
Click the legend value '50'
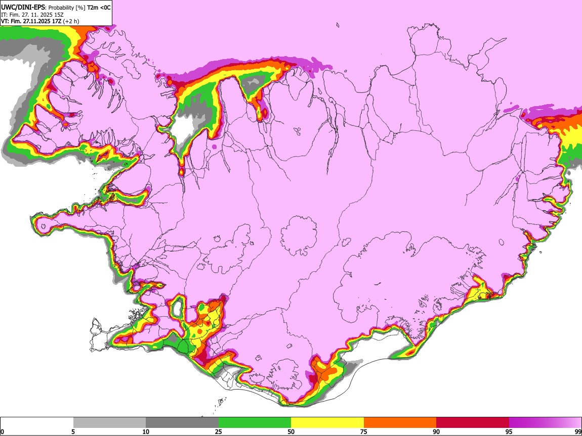coord(291,432)
